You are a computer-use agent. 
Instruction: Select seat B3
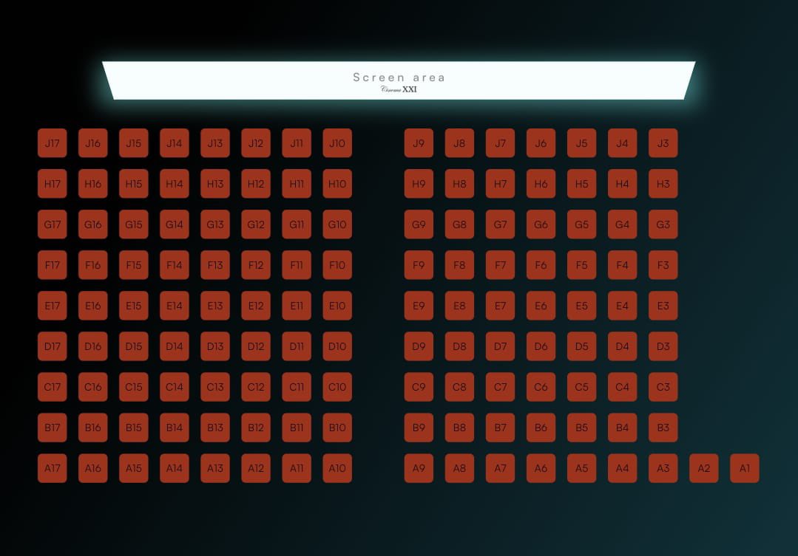pos(663,428)
